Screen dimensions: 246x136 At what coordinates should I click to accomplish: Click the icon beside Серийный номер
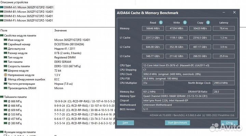tap(5, 44)
